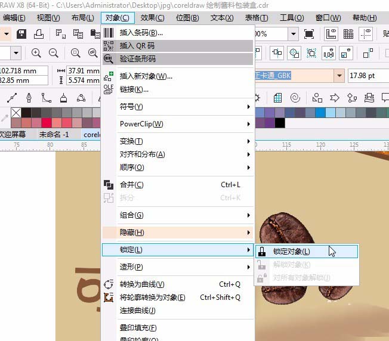
Task: Choose 插入 QR 码 menu entry
Action: (178, 46)
